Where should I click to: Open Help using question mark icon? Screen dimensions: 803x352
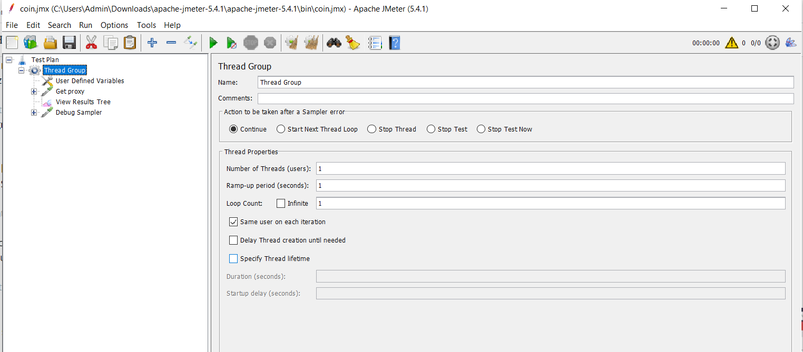point(394,43)
